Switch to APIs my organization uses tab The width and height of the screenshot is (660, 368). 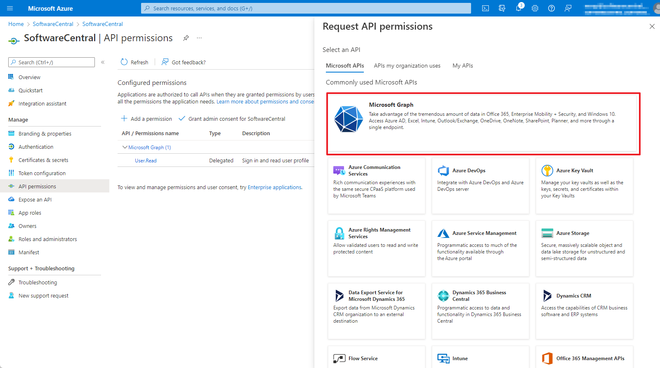click(x=407, y=66)
